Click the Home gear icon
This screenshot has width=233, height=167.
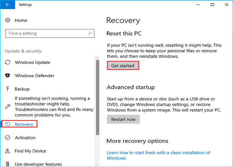tap(8, 20)
